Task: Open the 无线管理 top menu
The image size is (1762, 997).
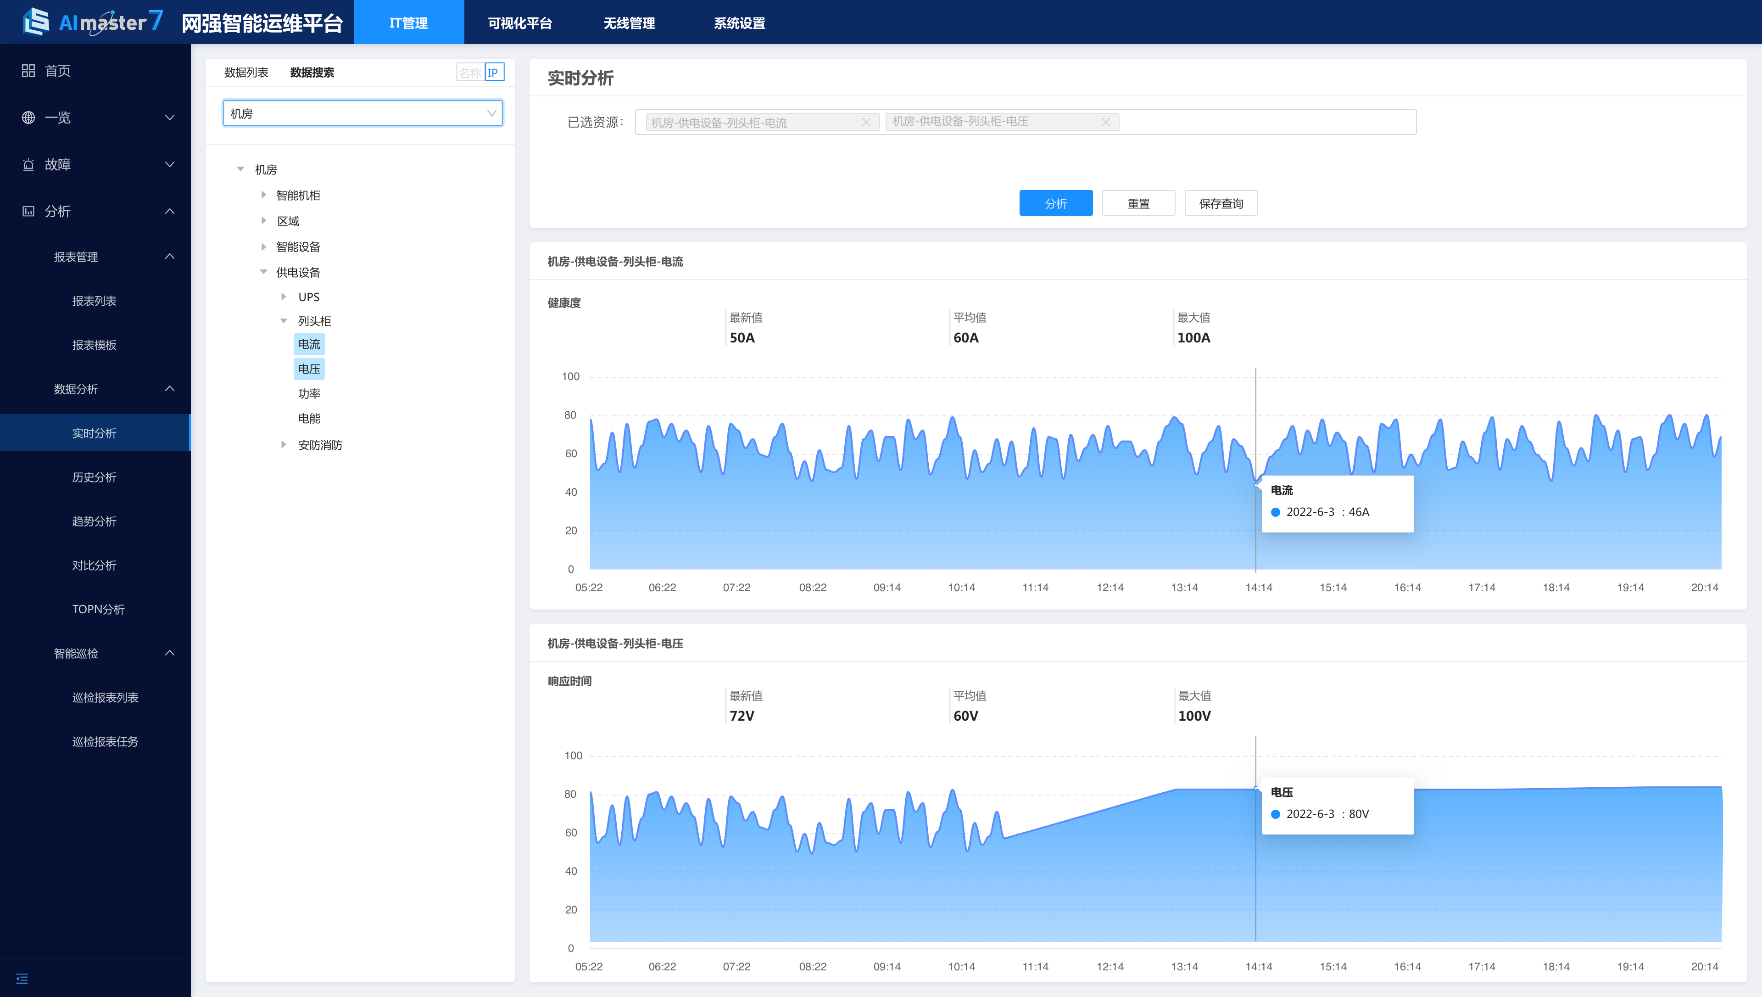Action: pos(629,22)
